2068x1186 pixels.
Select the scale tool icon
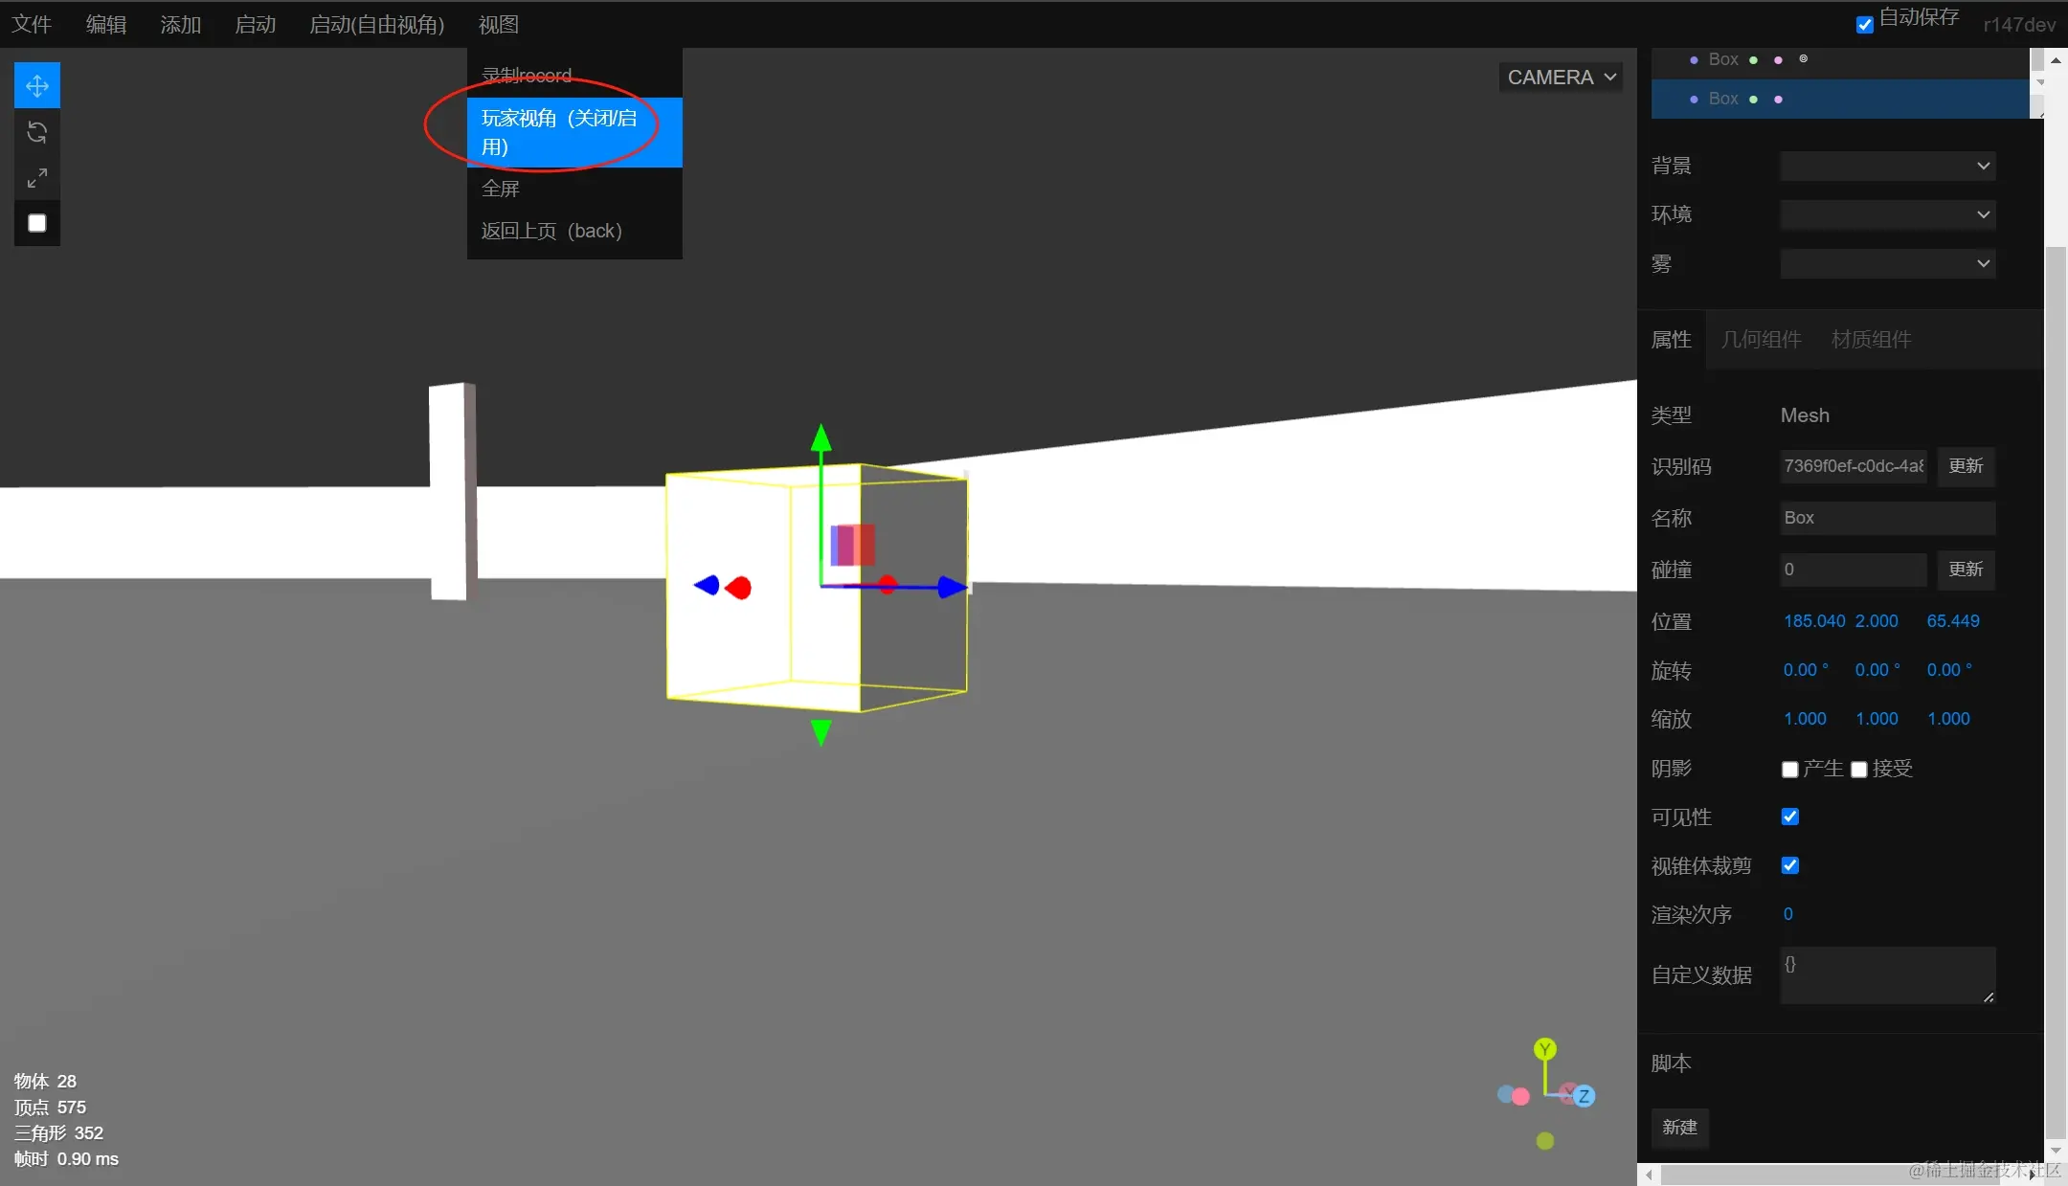pos(37,178)
